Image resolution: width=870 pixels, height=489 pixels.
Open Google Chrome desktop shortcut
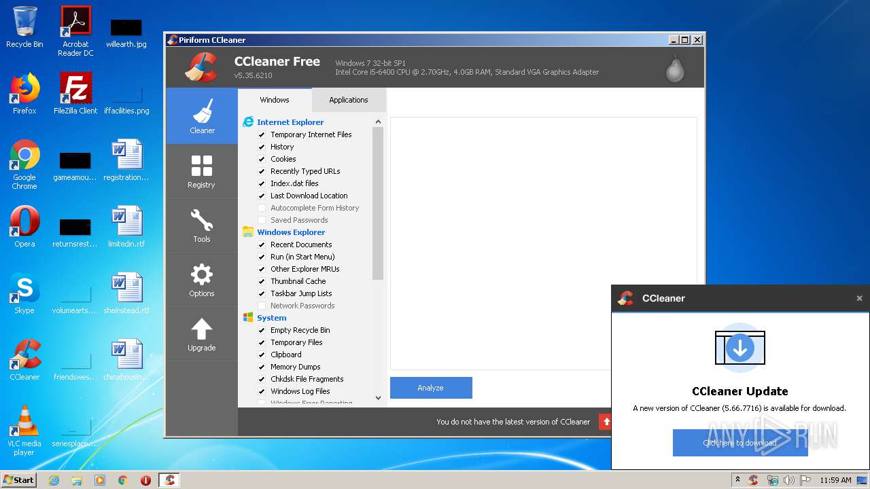pos(24,164)
